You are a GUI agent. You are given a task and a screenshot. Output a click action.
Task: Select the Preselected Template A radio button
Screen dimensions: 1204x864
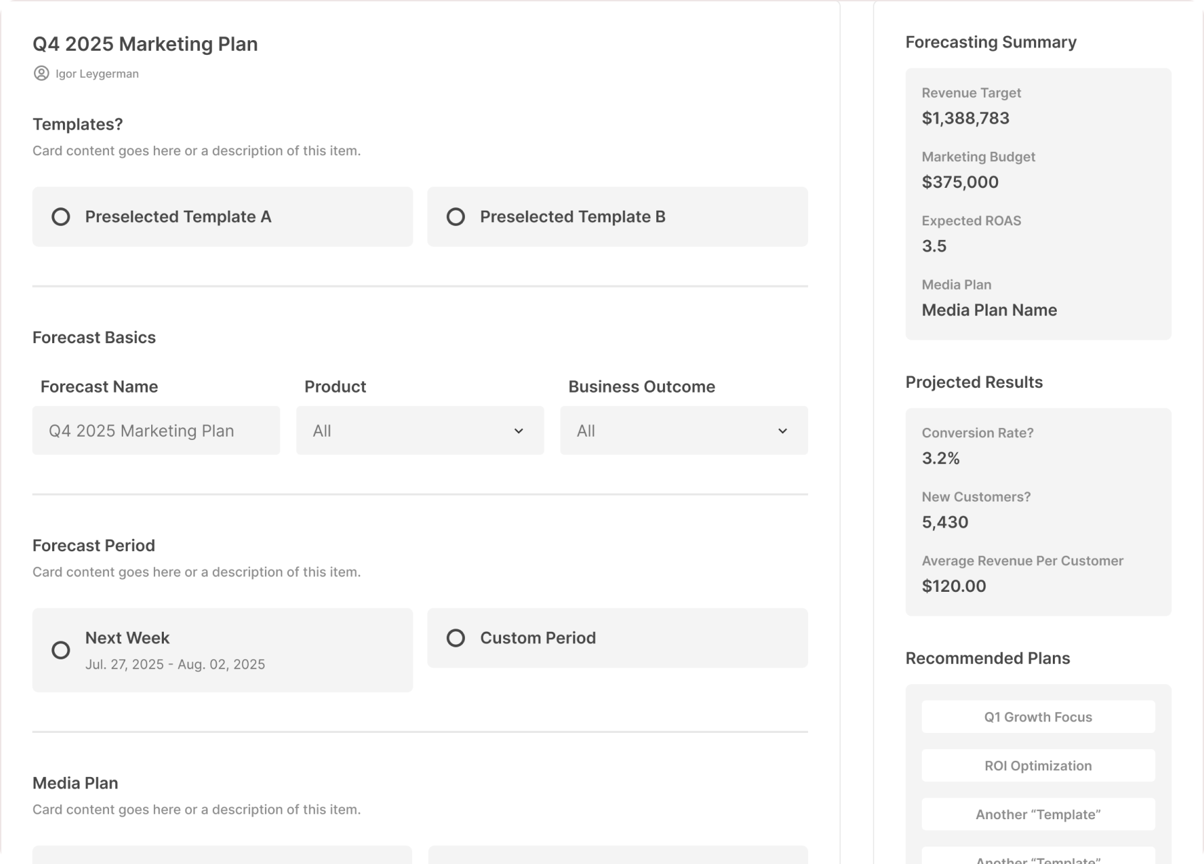(x=61, y=217)
